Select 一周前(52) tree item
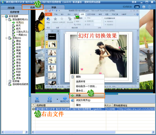The image size is (156, 135). 22,35
